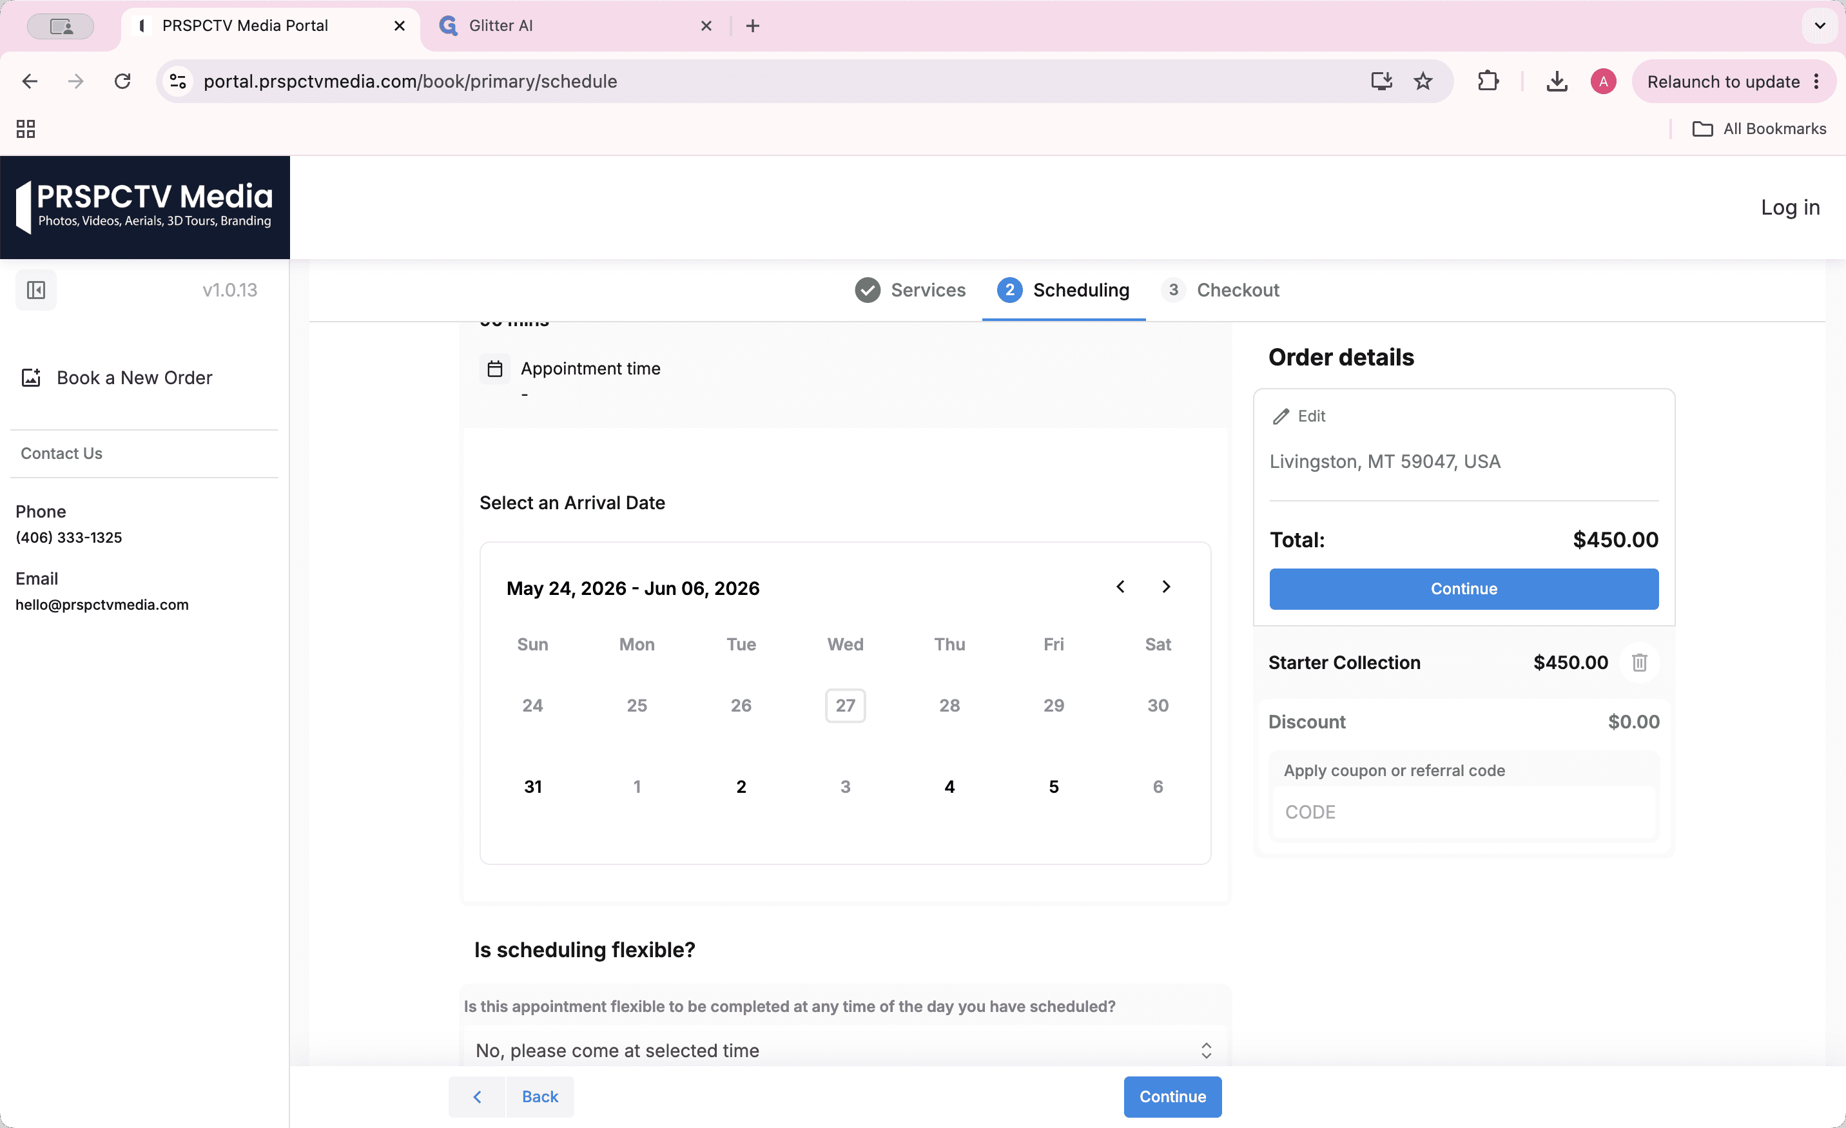
Task: Click the PRSPCTV Media logo
Action: click(x=144, y=208)
